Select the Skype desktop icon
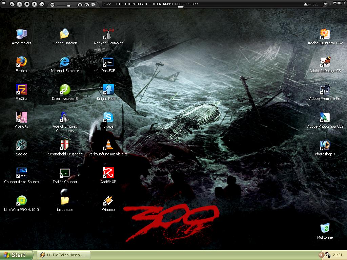The image size is (347, 260). click(x=108, y=117)
